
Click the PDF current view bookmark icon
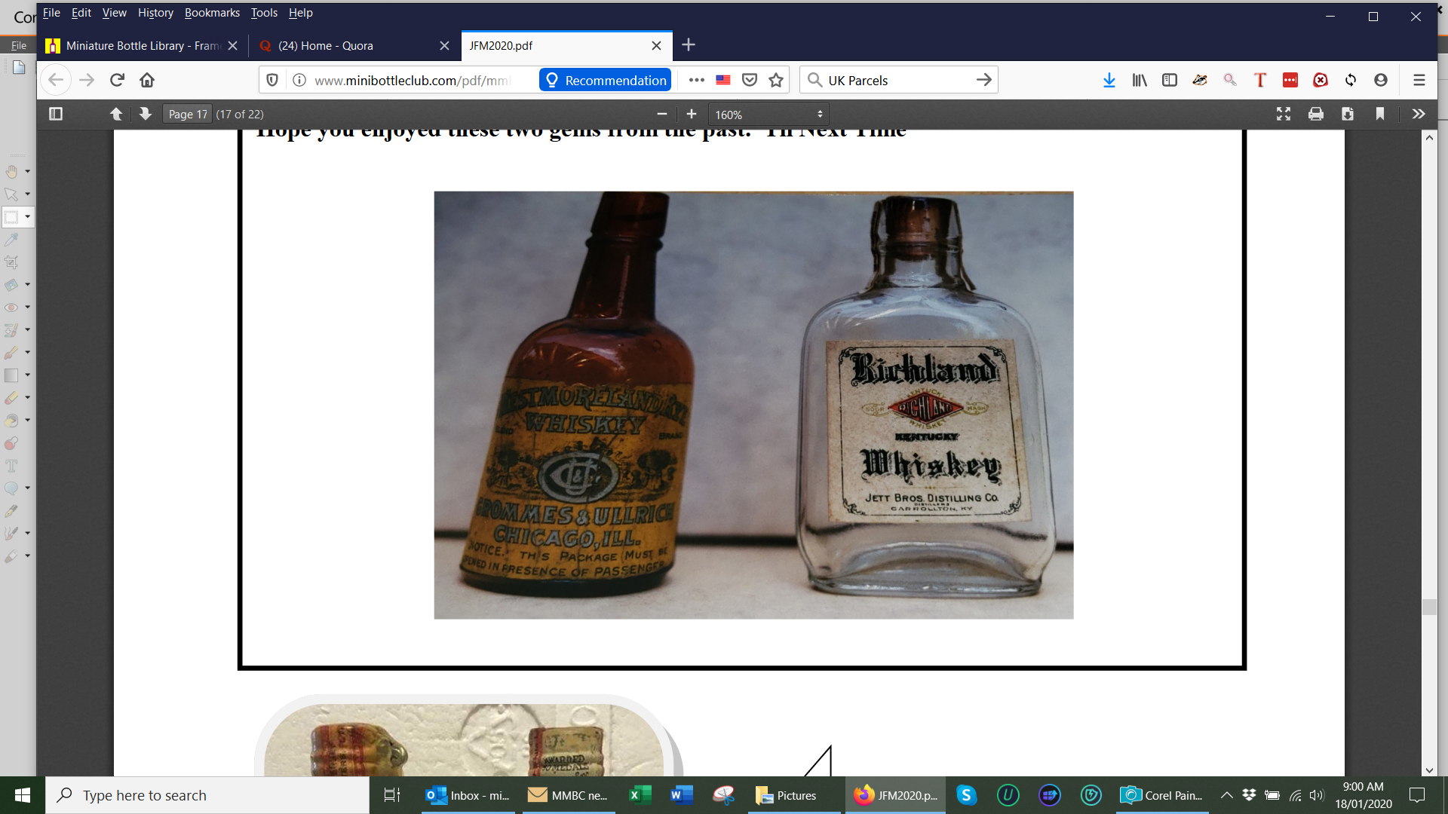coord(1380,114)
